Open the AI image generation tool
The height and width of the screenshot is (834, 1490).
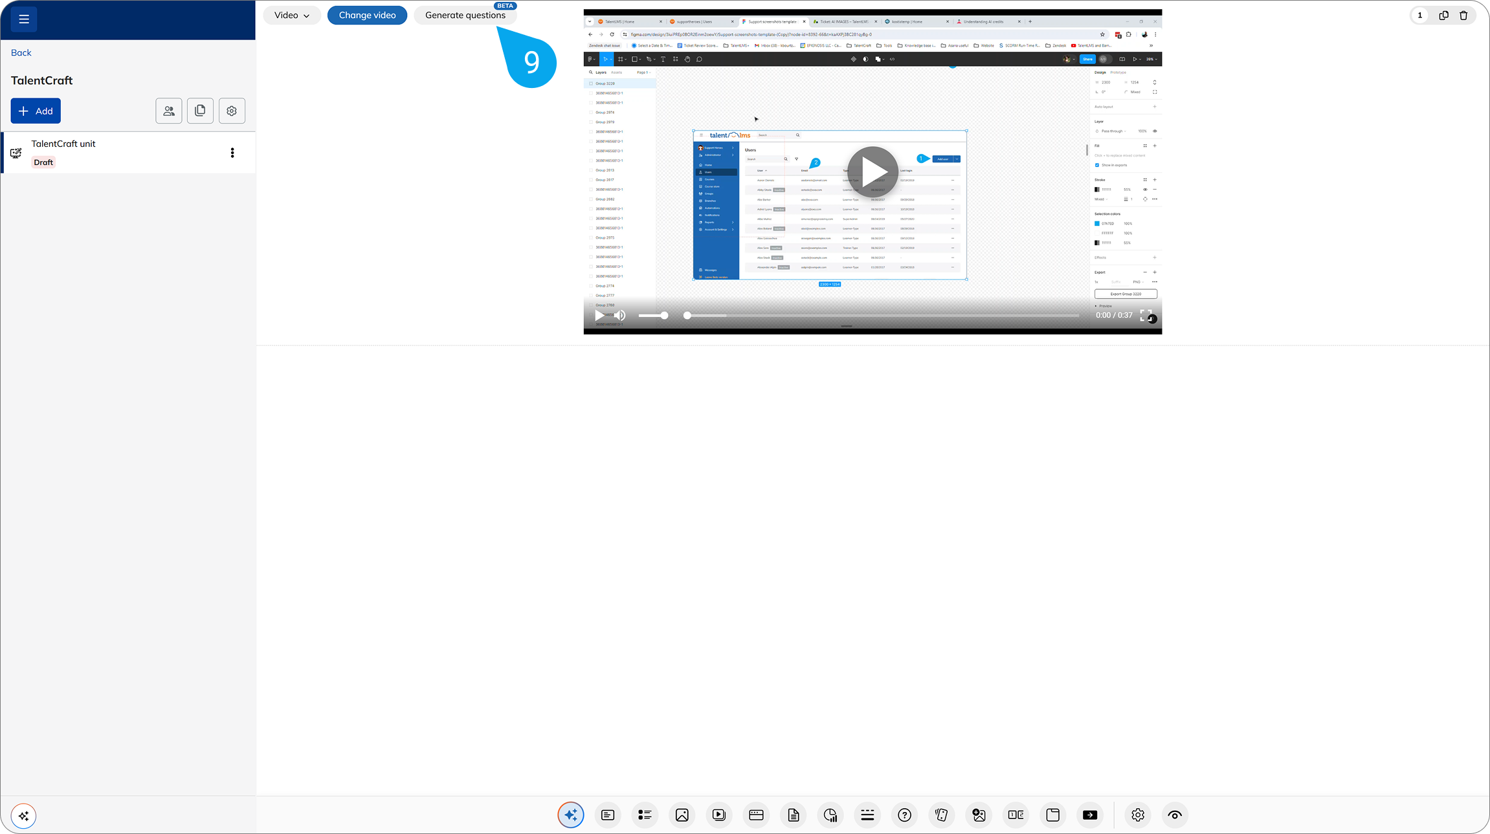pos(978,815)
